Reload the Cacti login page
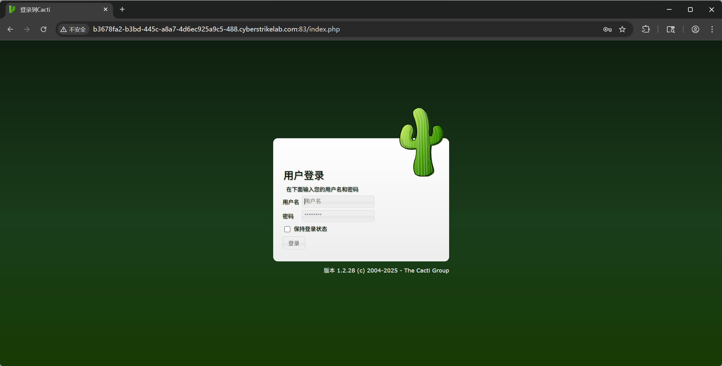The height and width of the screenshot is (366, 722). tap(44, 29)
